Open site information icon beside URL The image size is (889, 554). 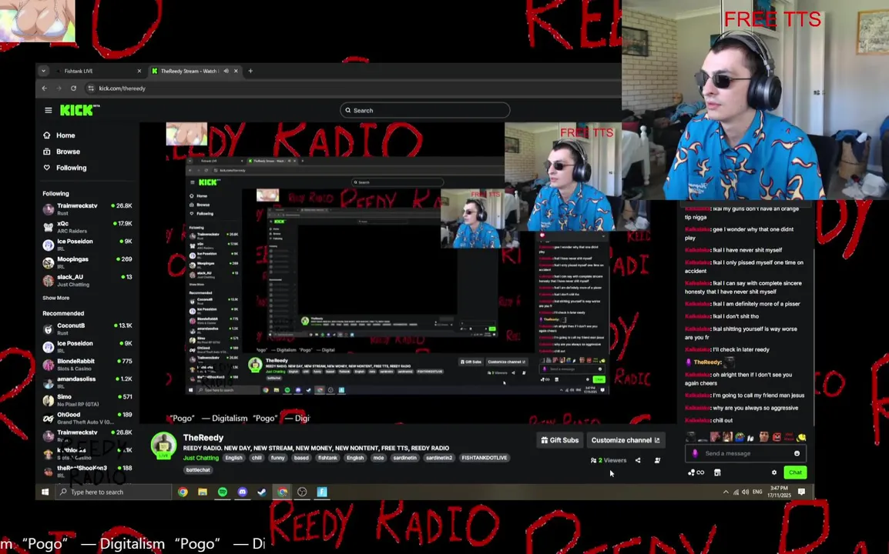[91, 88]
